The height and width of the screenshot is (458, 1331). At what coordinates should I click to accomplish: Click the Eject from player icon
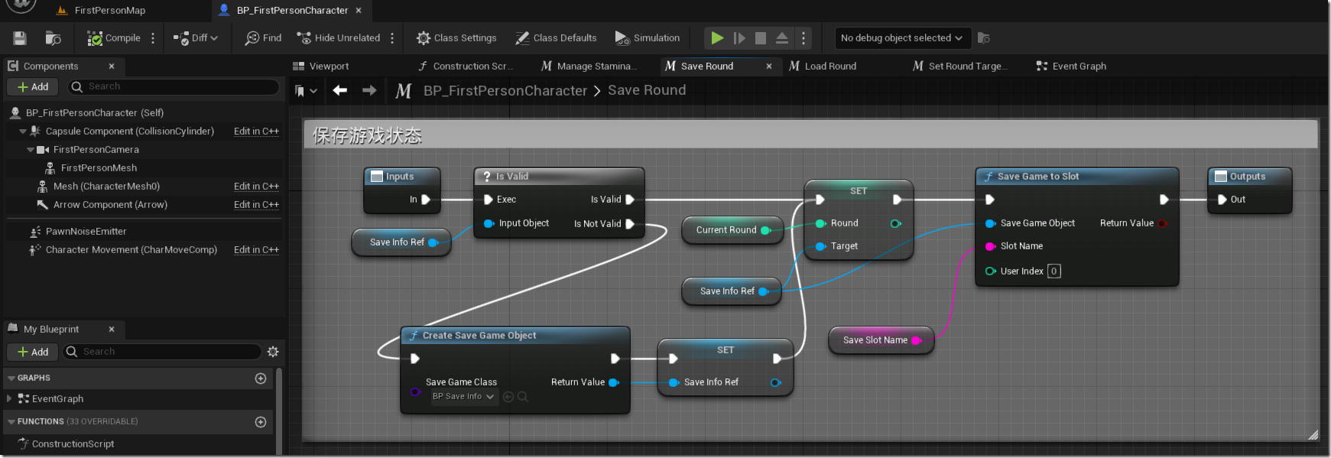tap(782, 38)
